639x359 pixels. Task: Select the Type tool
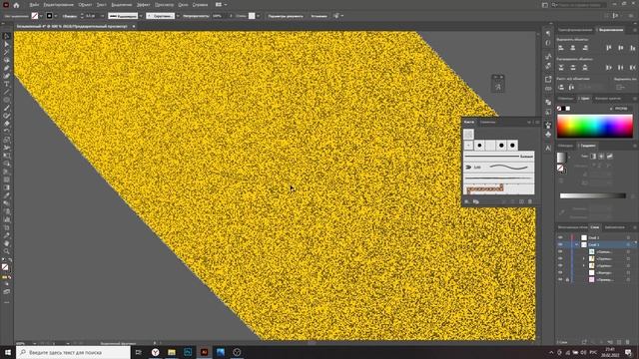[7, 84]
